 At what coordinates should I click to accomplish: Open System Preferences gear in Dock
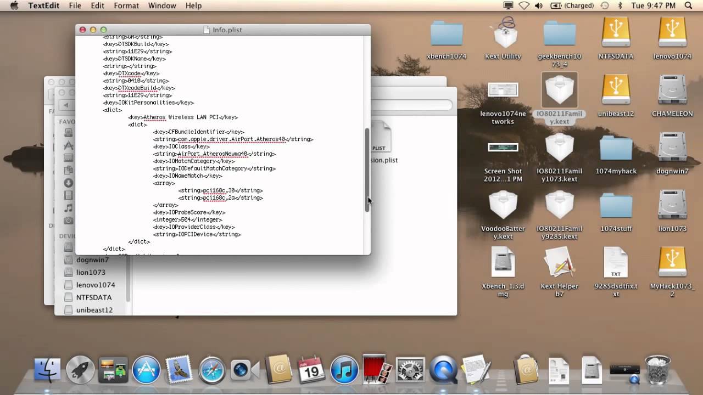(x=410, y=370)
